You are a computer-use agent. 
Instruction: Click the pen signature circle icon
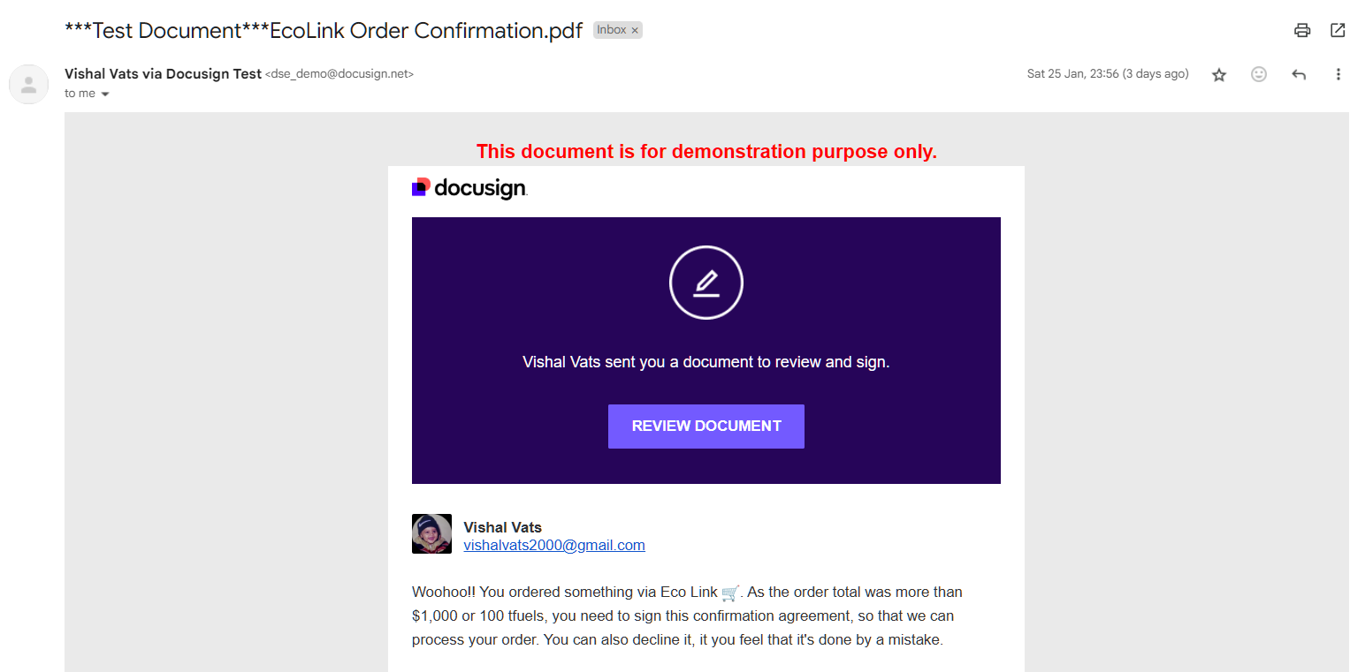point(706,283)
